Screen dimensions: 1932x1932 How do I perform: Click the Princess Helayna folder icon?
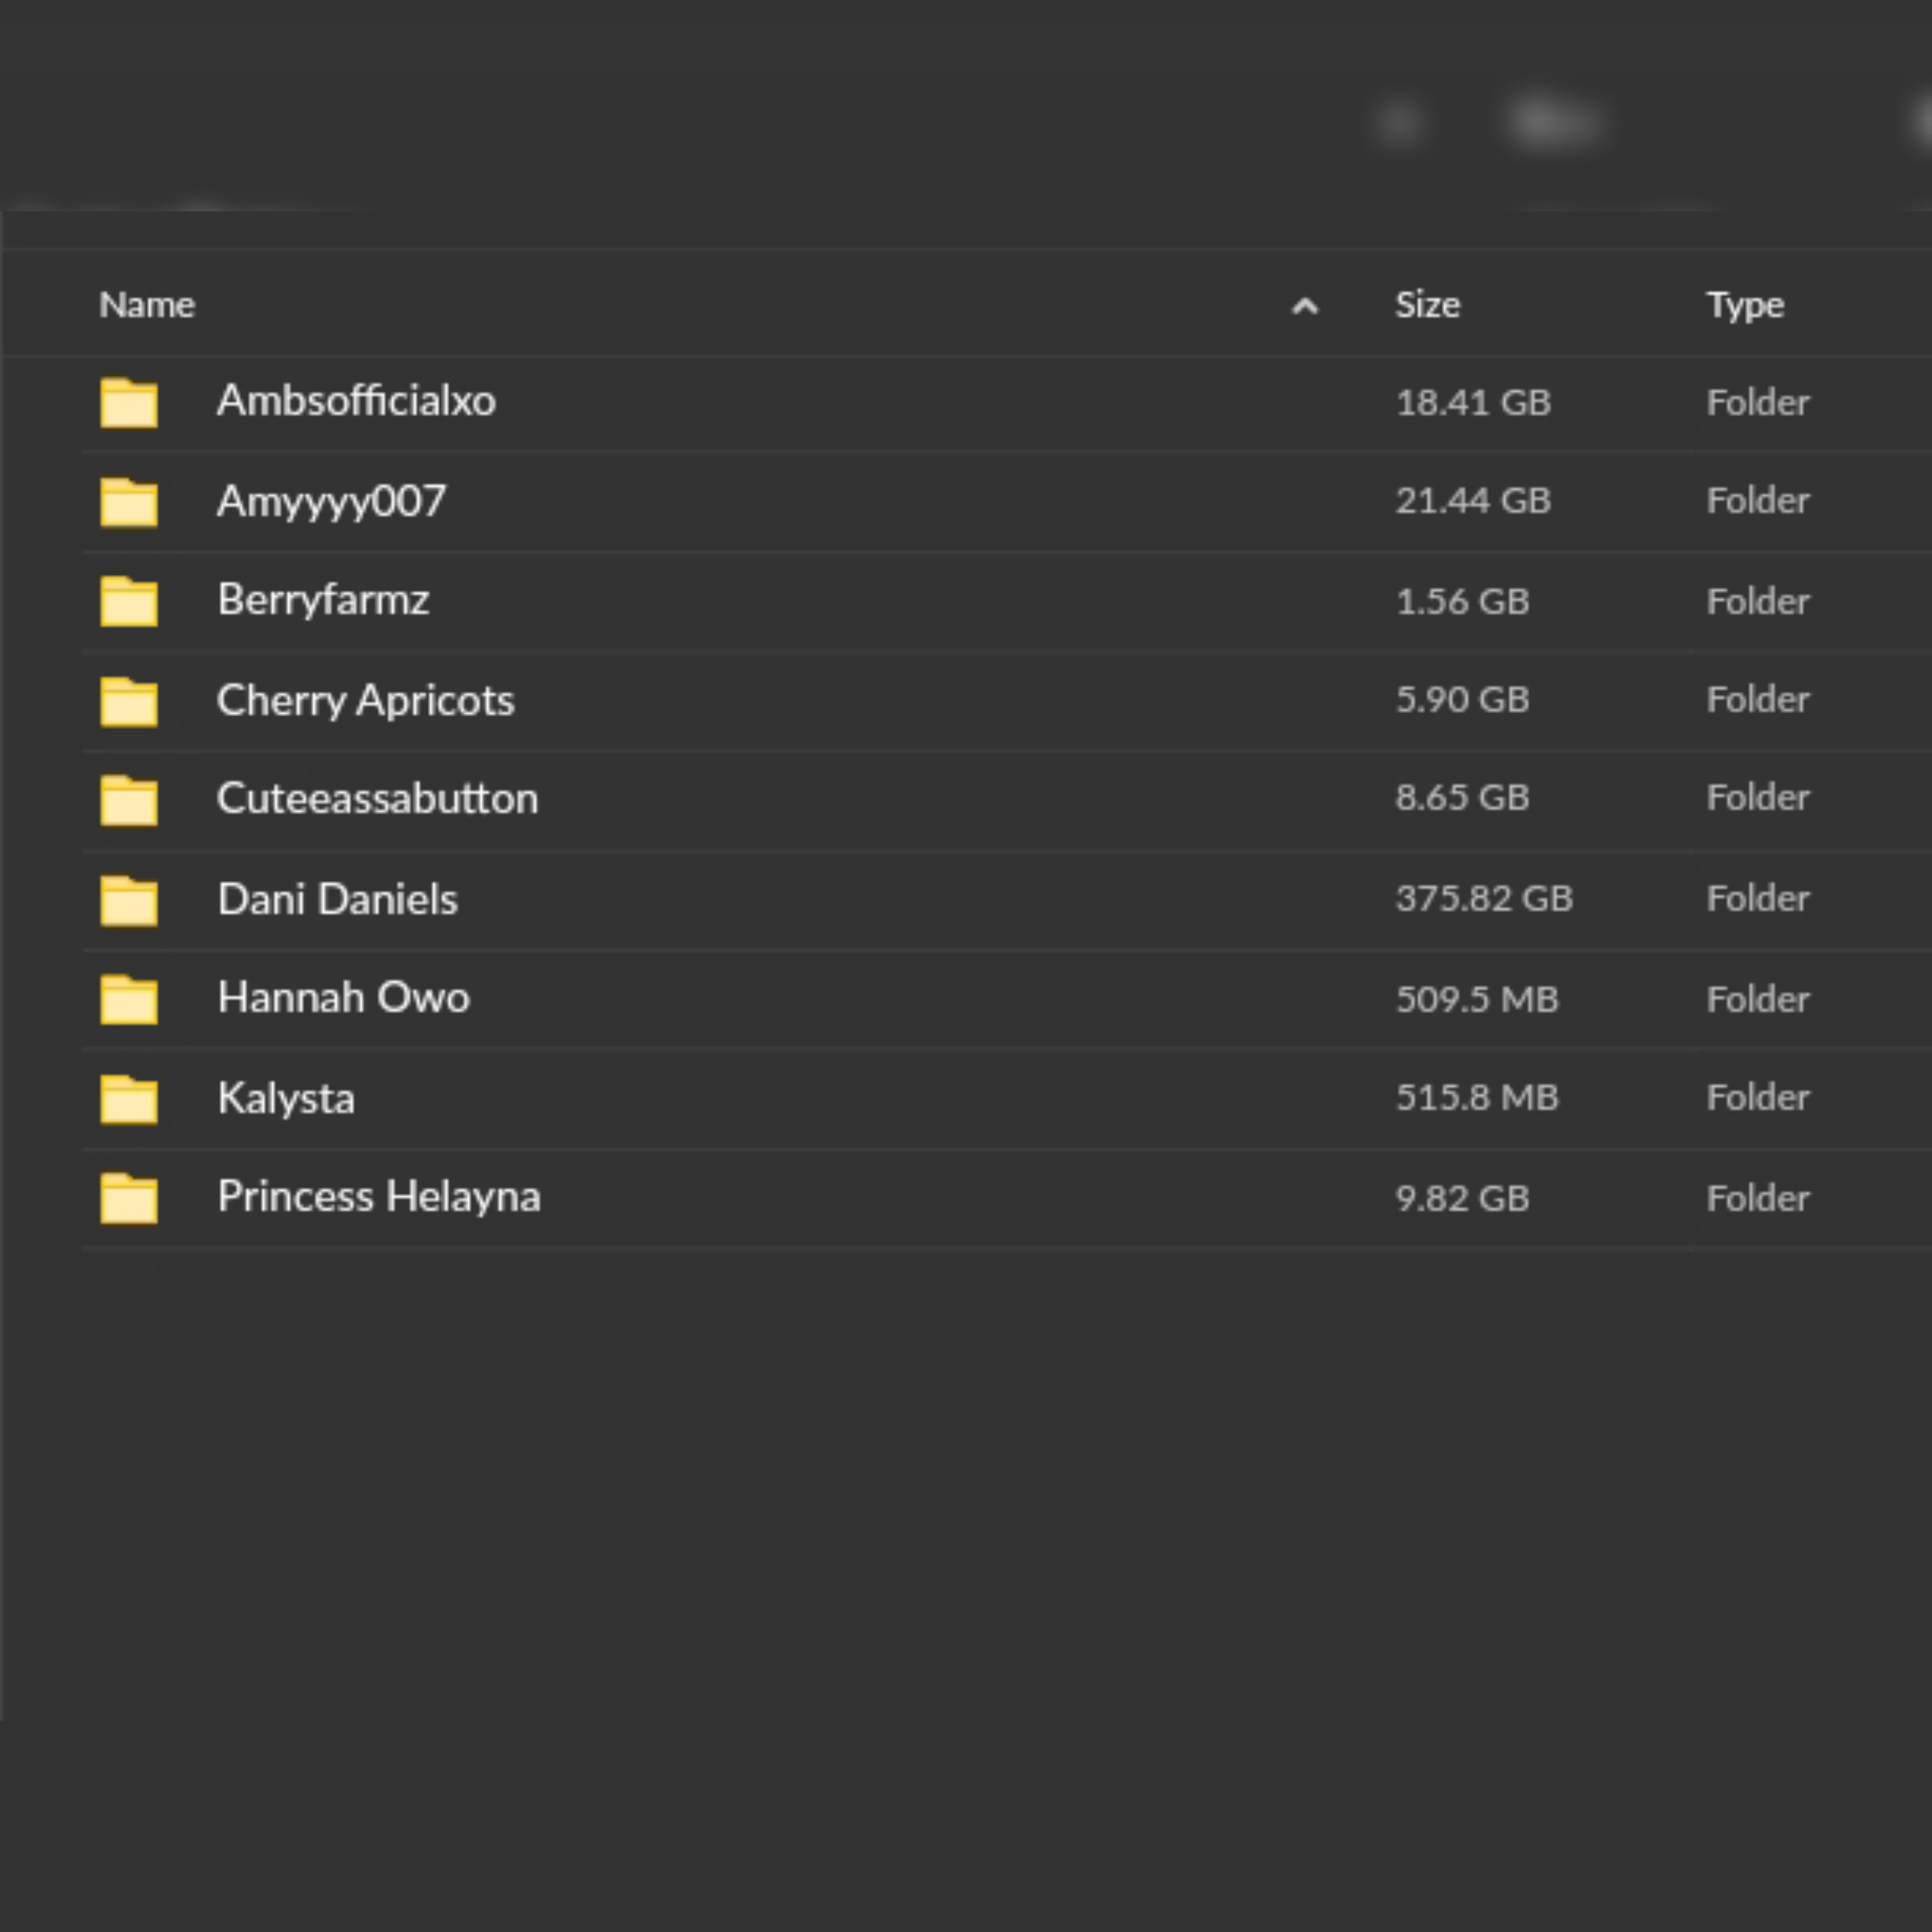tap(129, 1198)
